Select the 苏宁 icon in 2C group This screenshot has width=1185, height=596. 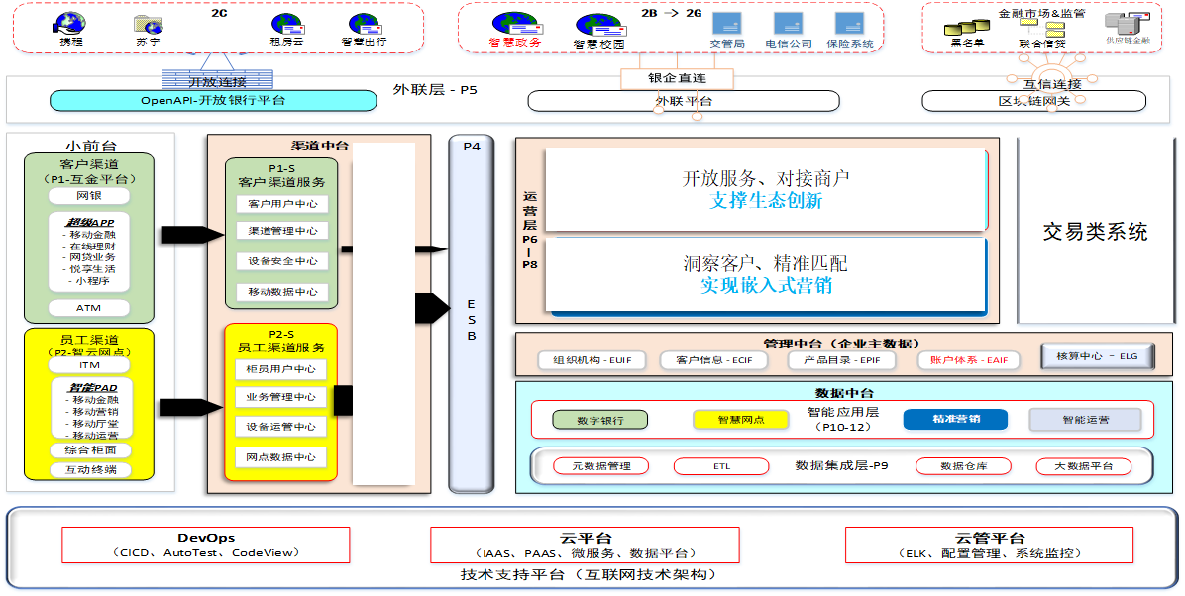click(x=148, y=24)
